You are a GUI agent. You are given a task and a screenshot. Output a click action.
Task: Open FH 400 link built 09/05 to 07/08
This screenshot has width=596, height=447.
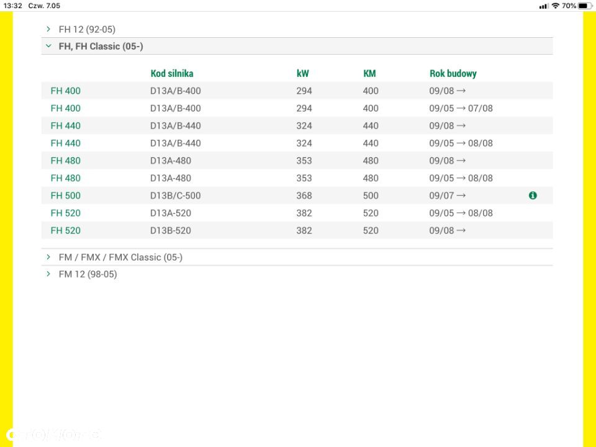(x=65, y=108)
